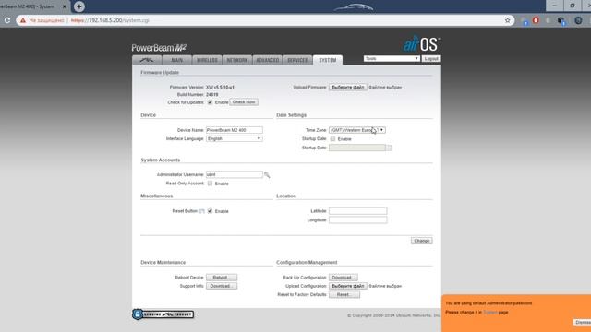Viewport: 591px width, 332px height.
Task: Click the System link in the warning
Action: point(490,312)
